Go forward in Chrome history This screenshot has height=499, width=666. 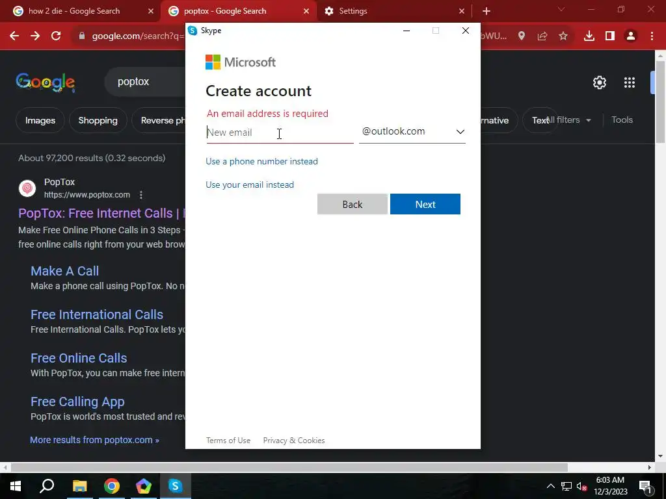point(35,36)
